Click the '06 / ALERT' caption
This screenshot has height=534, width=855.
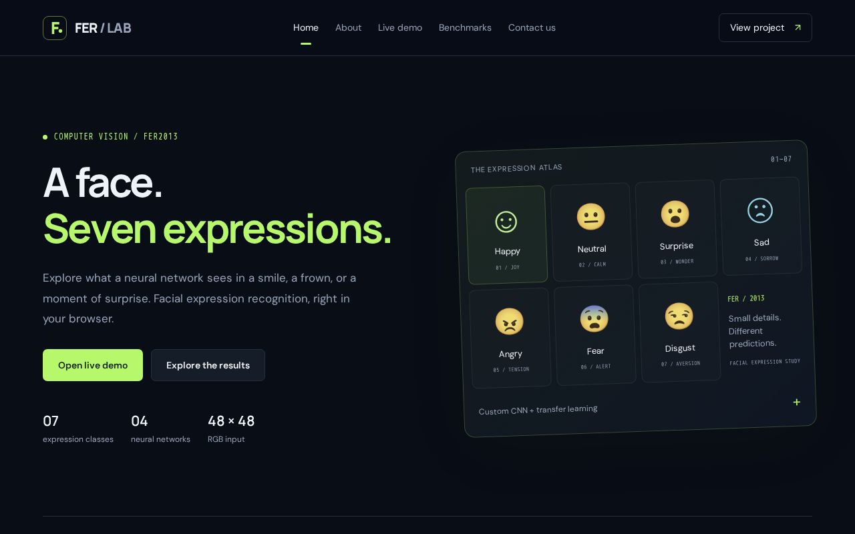pos(596,366)
